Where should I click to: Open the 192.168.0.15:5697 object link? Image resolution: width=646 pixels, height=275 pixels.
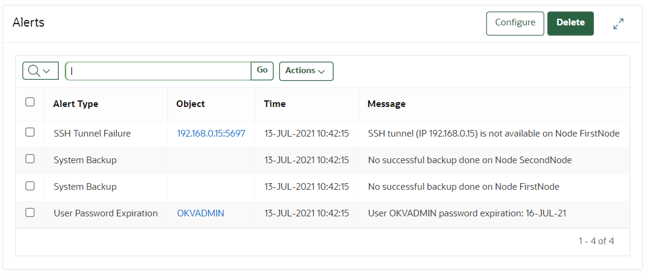coord(211,134)
